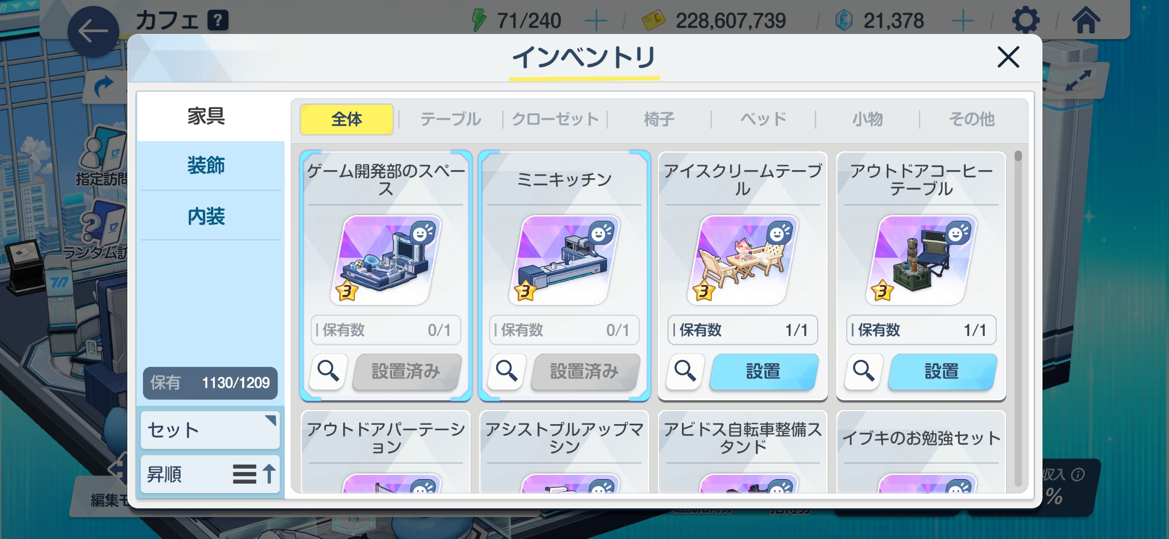The width and height of the screenshot is (1169, 539).
Task: Place the アウトドアコーヒーテーブル with 設置
Action: pyautogui.click(x=942, y=372)
